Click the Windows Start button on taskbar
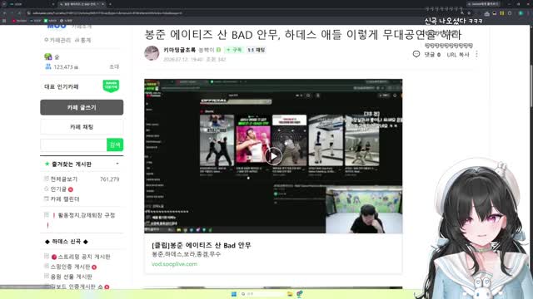 tap(234, 294)
